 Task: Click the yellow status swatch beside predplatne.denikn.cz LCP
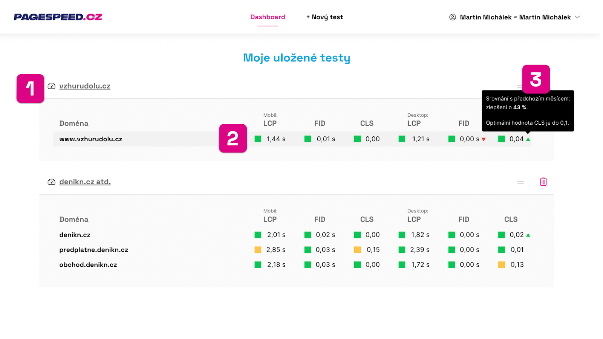(x=258, y=249)
